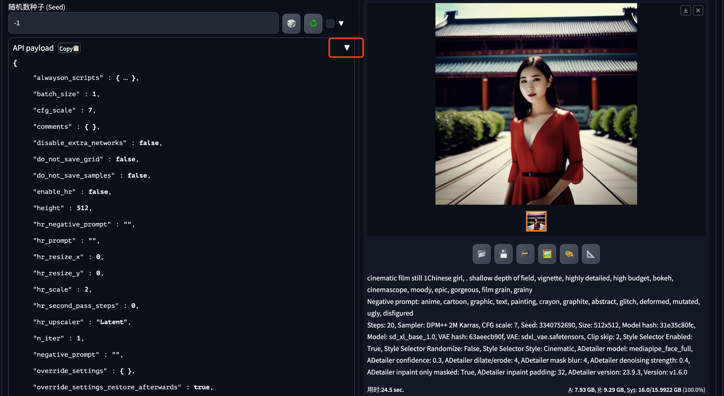Click the "hr_upscaler" : "Latent" line
Viewport: 724px width, 396px height.
click(82, 322)
